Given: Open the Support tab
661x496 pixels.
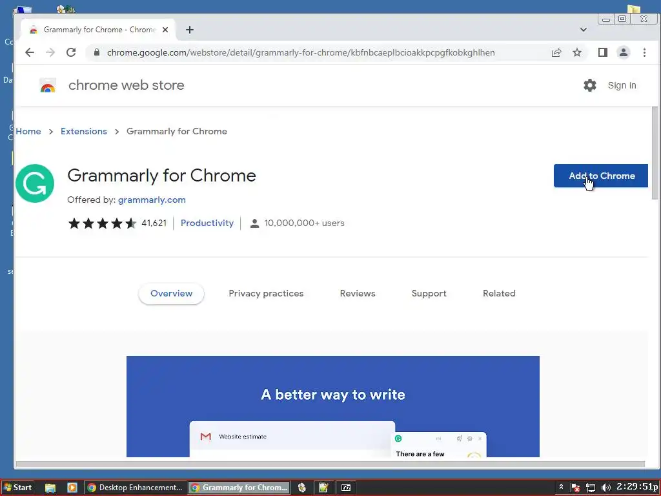Looking at the screenshot, I should [429, 294].
